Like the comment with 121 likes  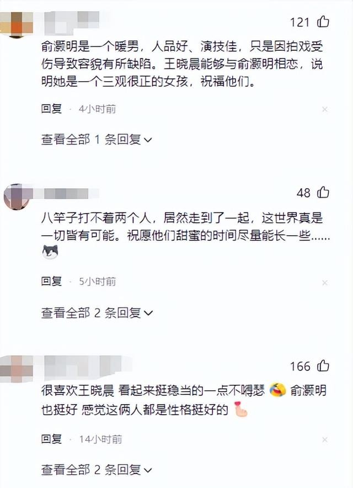[x=323, y=22]
